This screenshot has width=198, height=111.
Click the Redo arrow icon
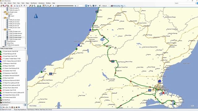26,6
